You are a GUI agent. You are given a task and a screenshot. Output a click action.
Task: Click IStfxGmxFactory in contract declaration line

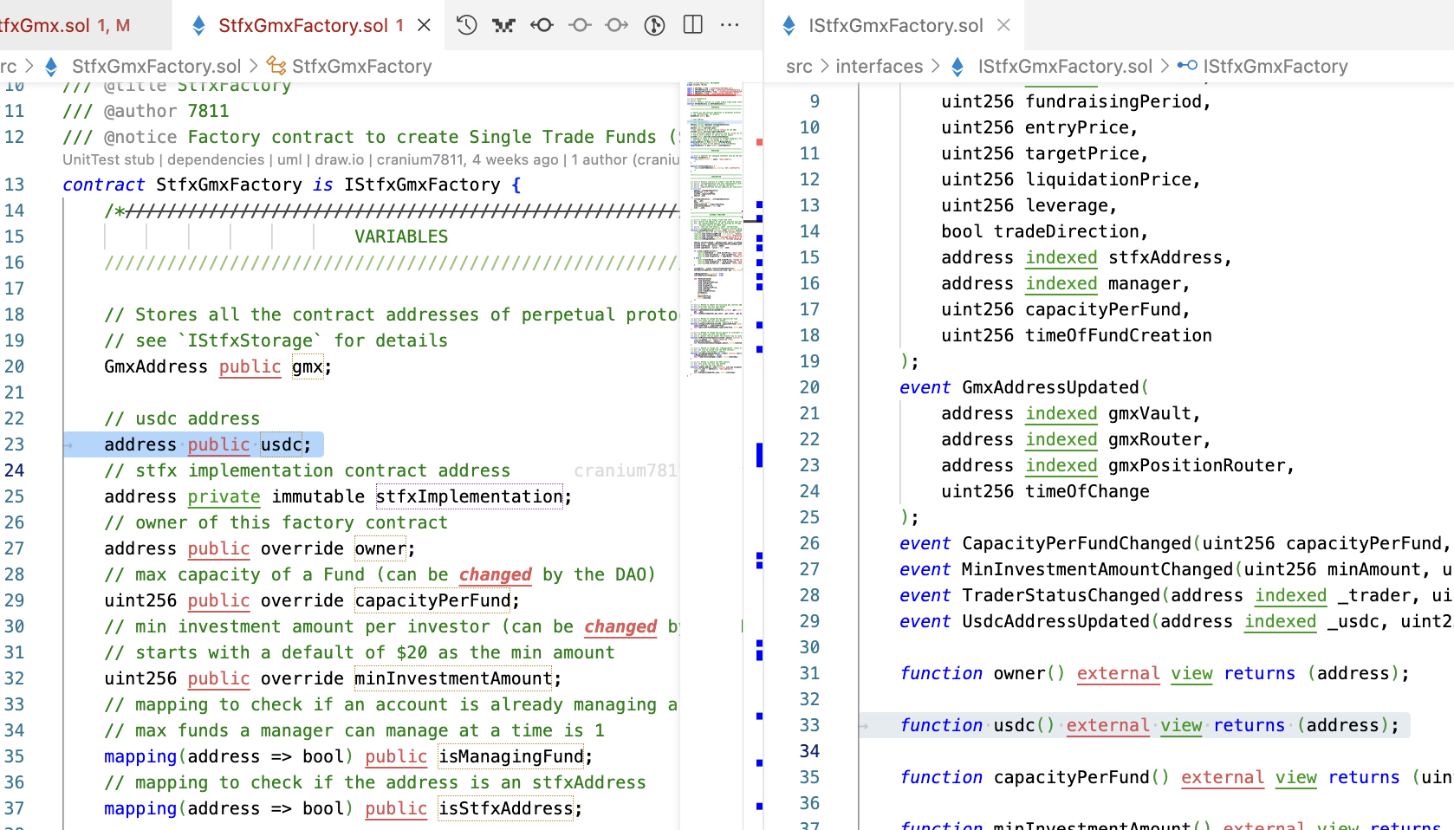coord(422,185)
